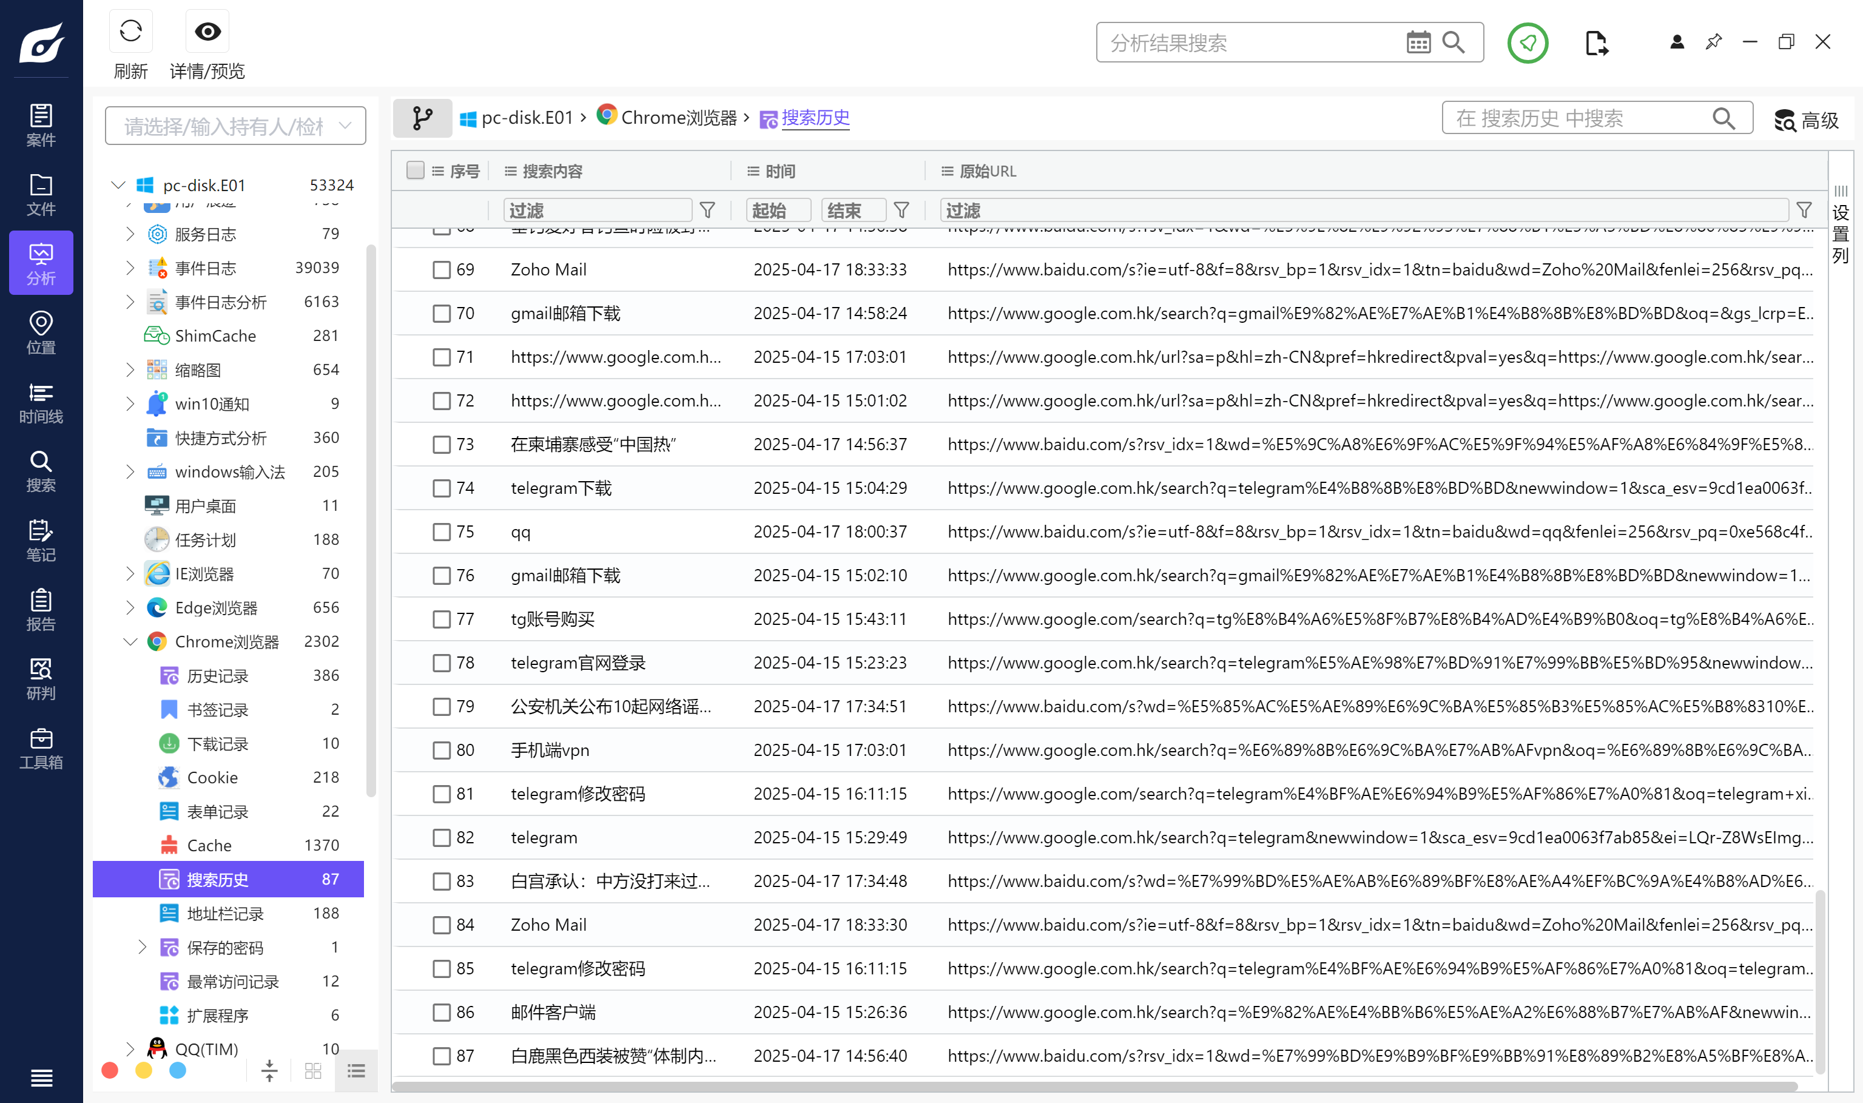This screenshot has width=1863, height=1103.
Task: Open the 报告 sidebar section
Action: pyautogui.click(x=41, y=609)
